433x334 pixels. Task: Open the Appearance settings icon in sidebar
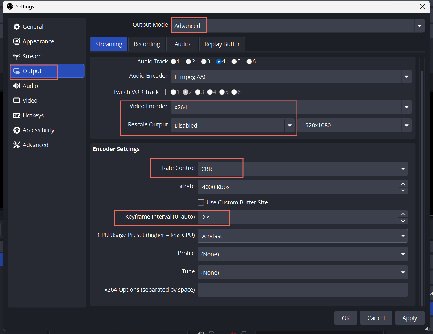[x=17, y=41]
